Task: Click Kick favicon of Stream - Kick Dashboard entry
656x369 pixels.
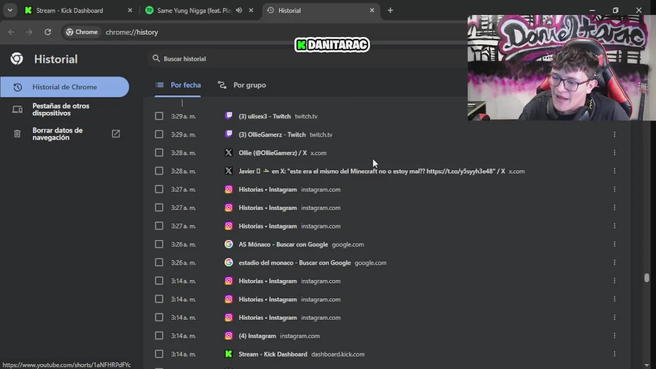Action: [x=229, y=354]
